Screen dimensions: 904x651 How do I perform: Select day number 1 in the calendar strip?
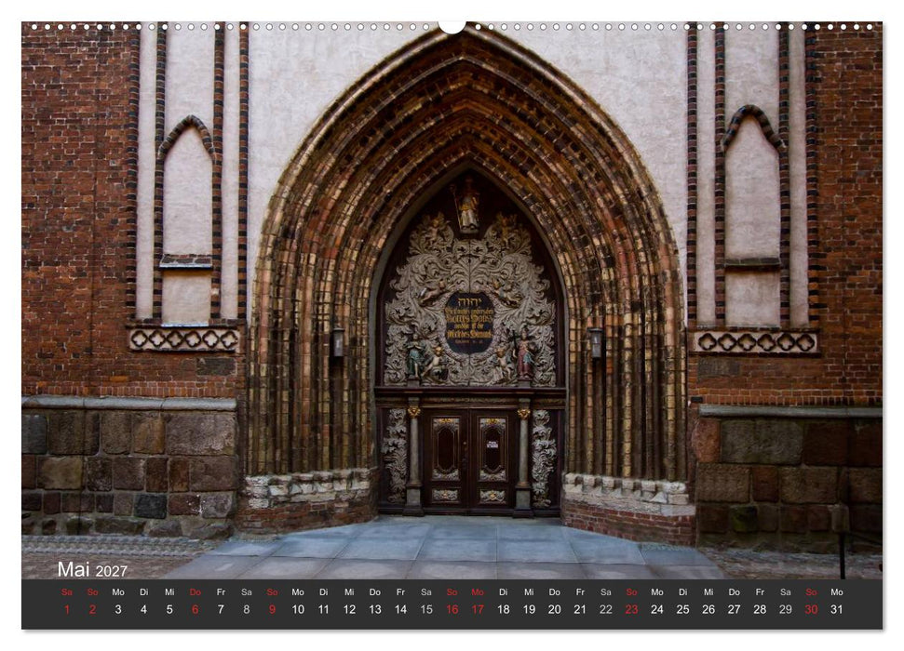pos(67,609)
